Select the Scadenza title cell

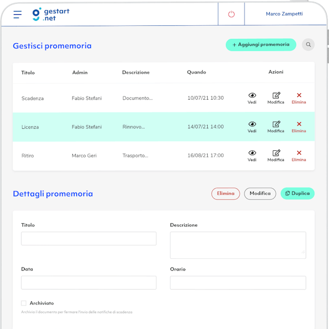click(32, 98)
